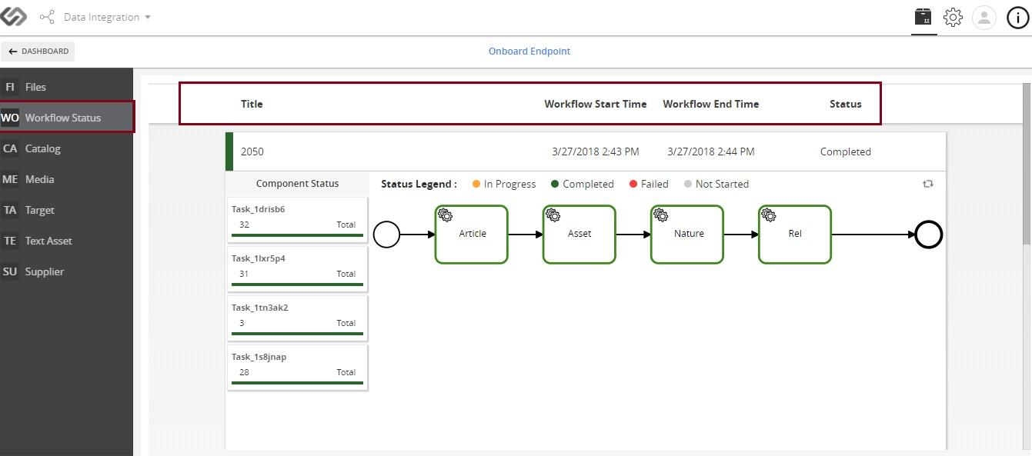Viewport: 1032px width, 456px height.
Task: Click the Data Integration share-nodes icon
Action: (47, 17)
